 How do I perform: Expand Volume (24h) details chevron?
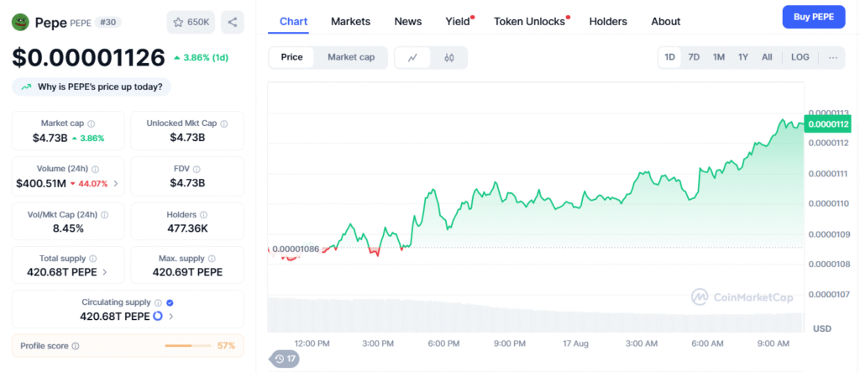[x=115, y=184]
